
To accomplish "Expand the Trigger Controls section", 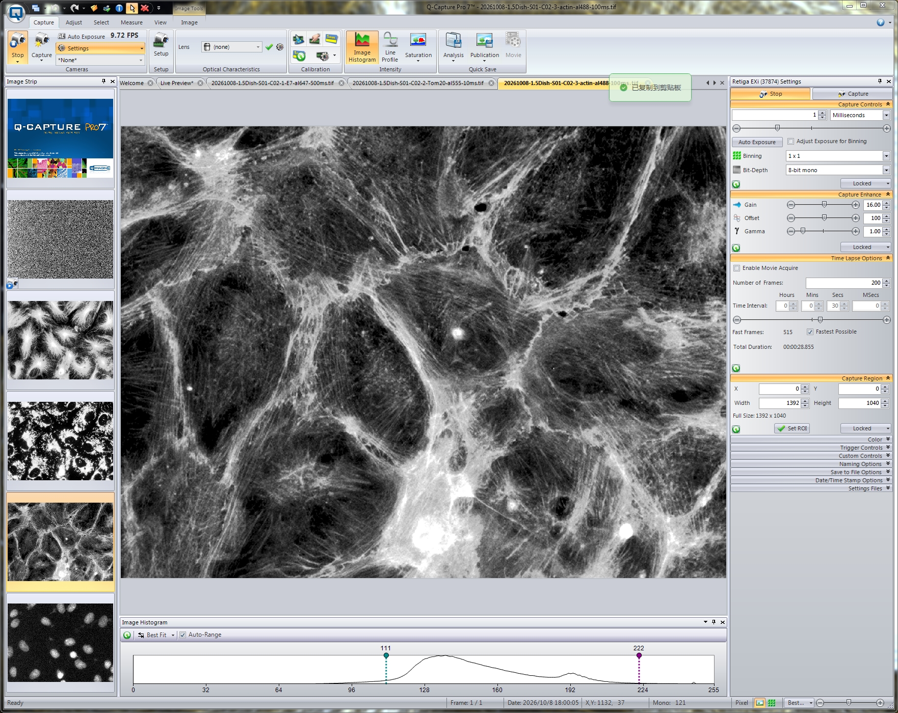I will coord(811,448).
